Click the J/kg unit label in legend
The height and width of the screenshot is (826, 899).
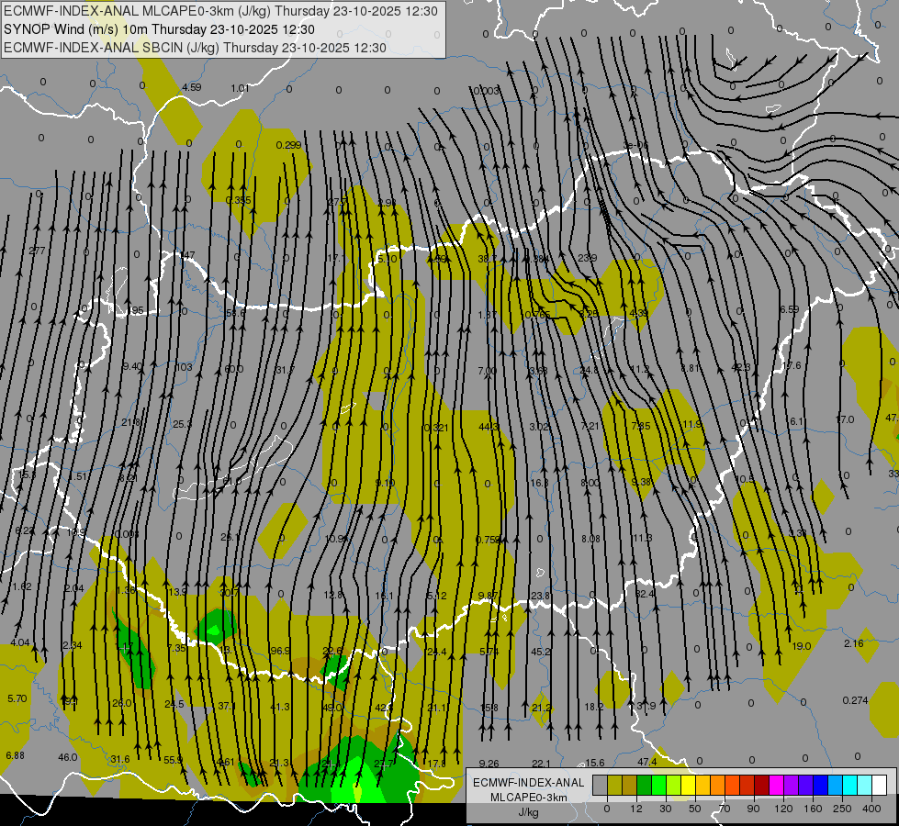528,812
